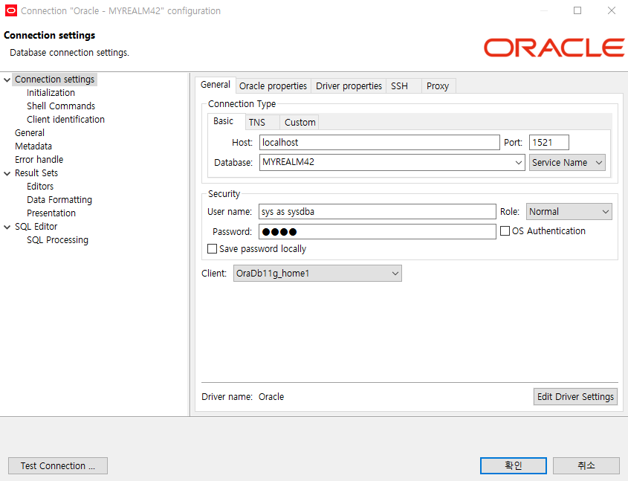Screen dimensions: 628x481
Task: Select Result Sets in the tree
Action: (x=36, y=173)
